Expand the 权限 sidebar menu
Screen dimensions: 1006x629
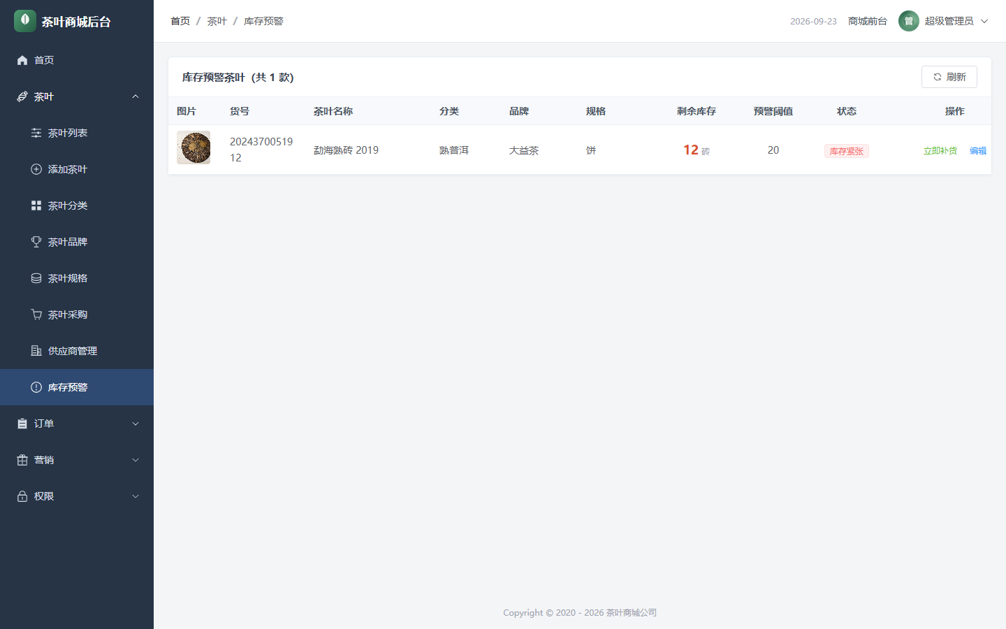click(x=77, y=496)
